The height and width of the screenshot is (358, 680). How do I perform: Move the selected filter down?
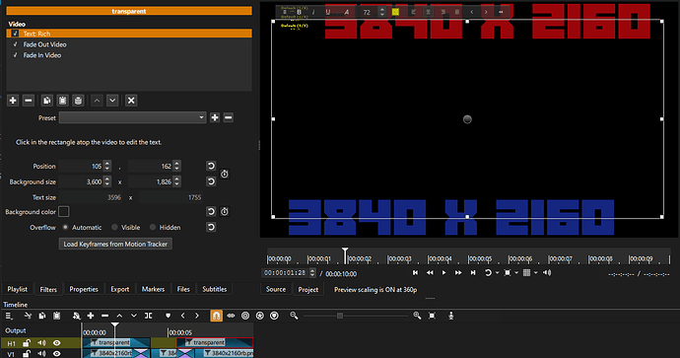pyautogui.click(x=112, y=101)
